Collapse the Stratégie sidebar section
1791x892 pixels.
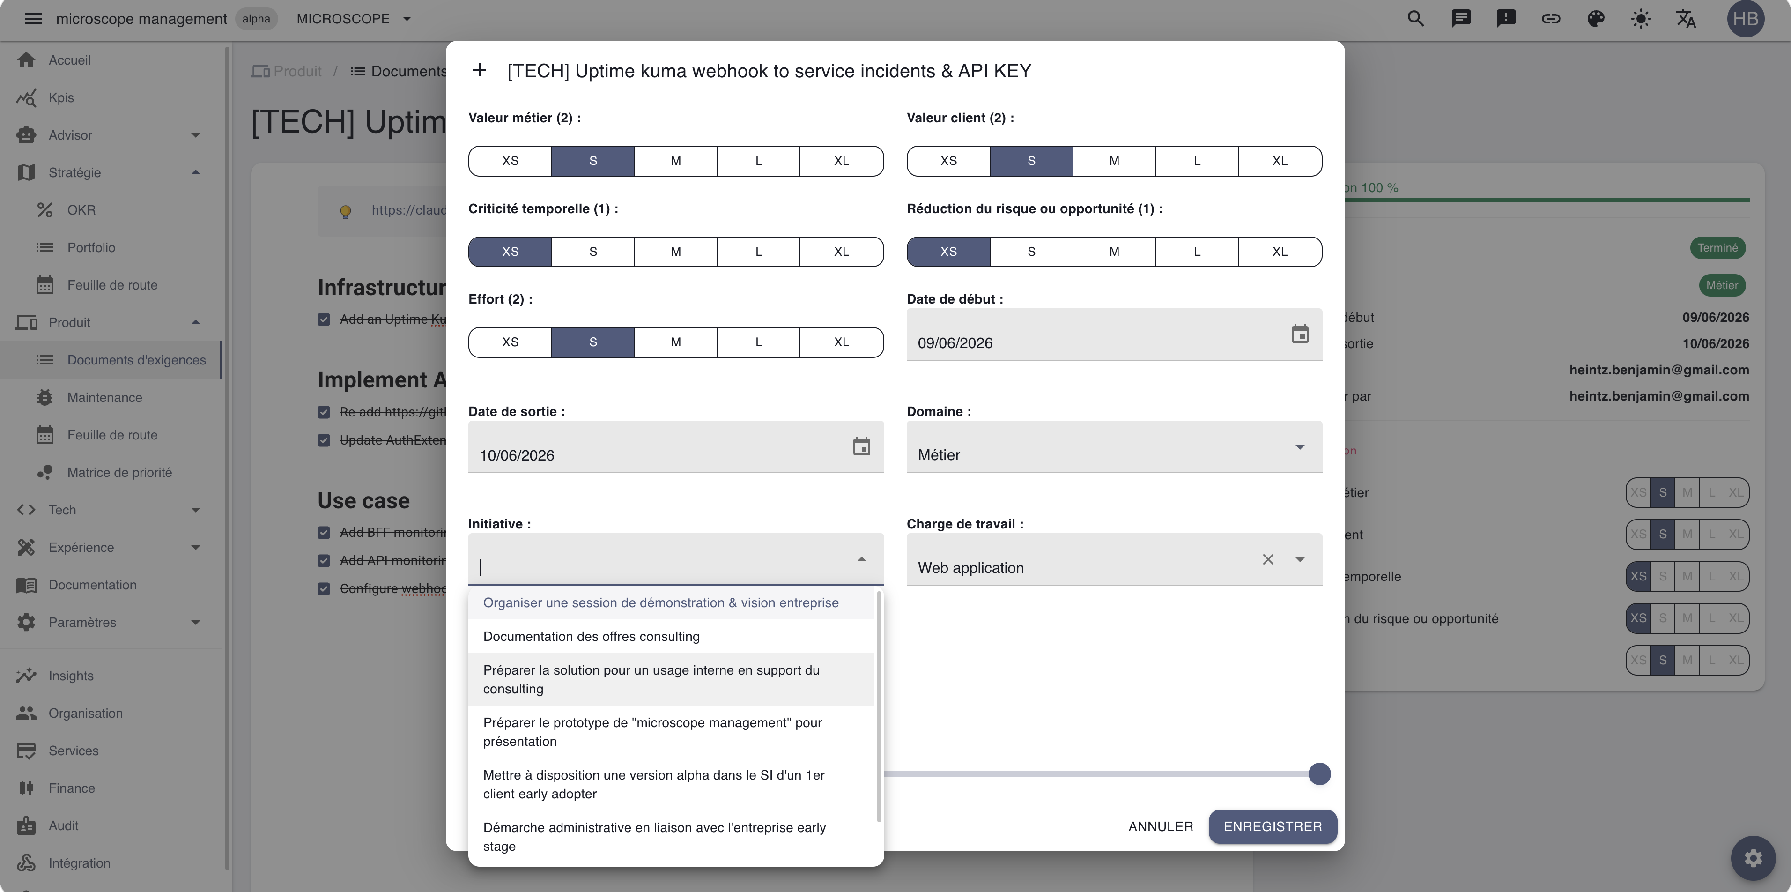(195, 172)
